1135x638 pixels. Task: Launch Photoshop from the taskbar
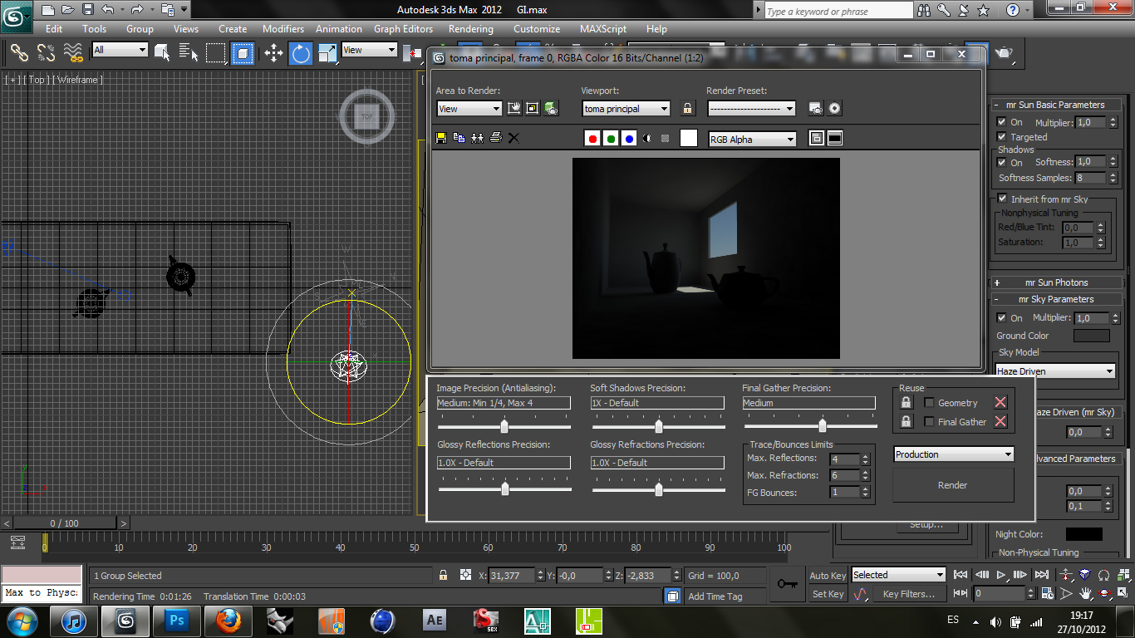(176, 621)
